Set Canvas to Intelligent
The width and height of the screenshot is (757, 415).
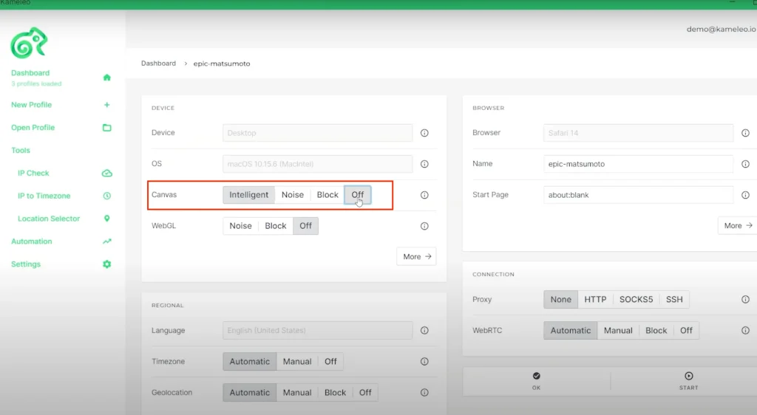248,195
